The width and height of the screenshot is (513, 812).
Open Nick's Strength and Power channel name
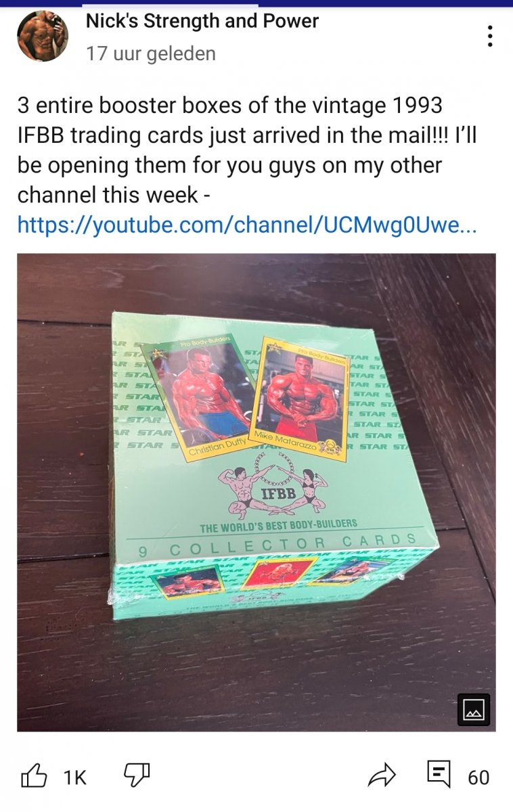click(x=202, y=21)
